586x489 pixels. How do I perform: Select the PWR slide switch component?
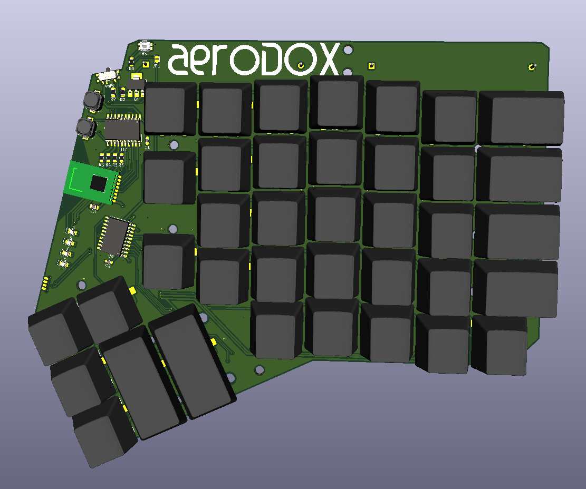pyautogui.click(x=108, y=75)
